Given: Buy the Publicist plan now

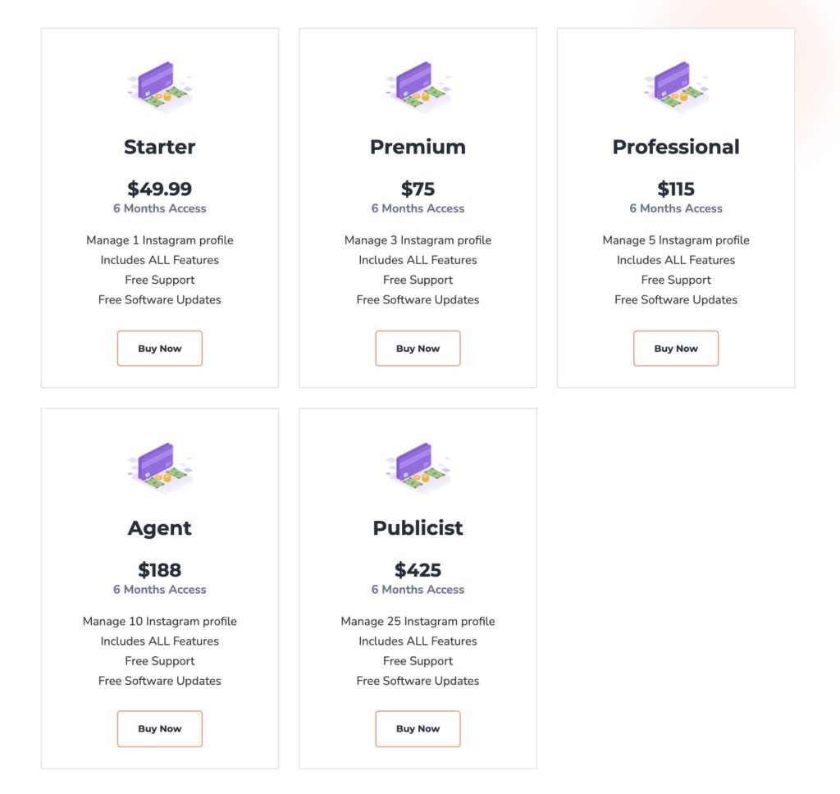Looking at the screenshot, I should pyautogui.click(x=418, y=728).
